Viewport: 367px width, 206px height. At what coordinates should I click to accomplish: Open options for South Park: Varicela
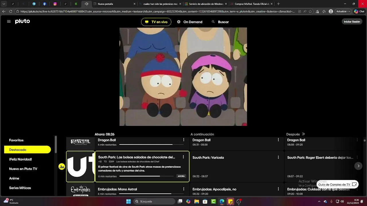point(278,157)
